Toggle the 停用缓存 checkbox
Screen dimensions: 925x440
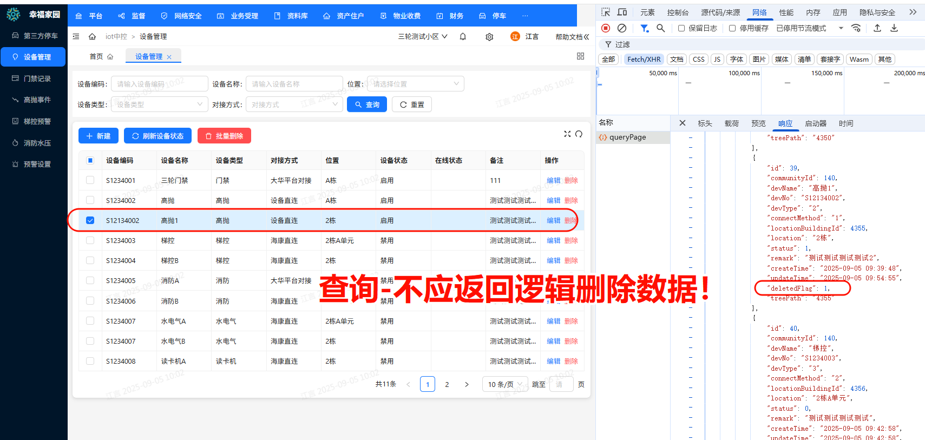(732, 28)
